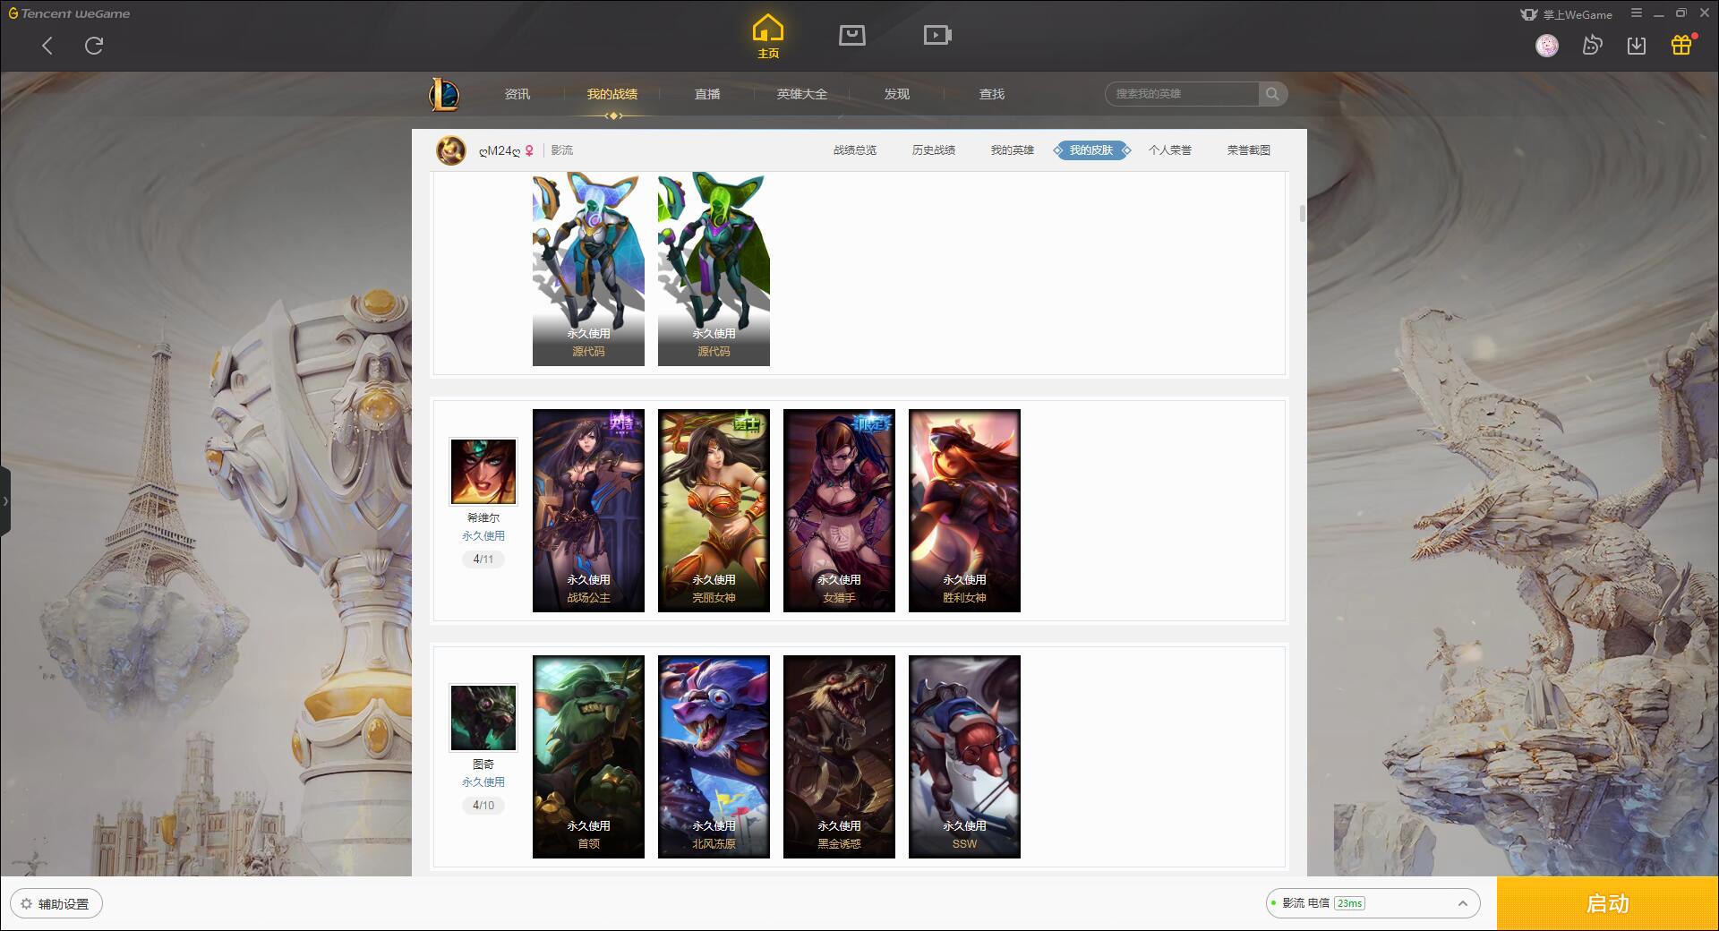Open the 荣誉截图 sub-tab

pos(1249,150)
